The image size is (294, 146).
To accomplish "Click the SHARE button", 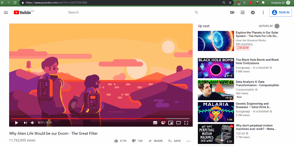I will point(156,141).
